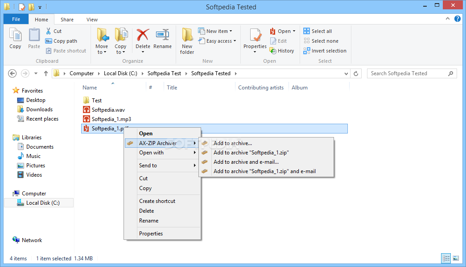Click the Properties quick access toolbar icon
Screen dimensions: 466x267
pyautogui.click(x=22, y=7)
